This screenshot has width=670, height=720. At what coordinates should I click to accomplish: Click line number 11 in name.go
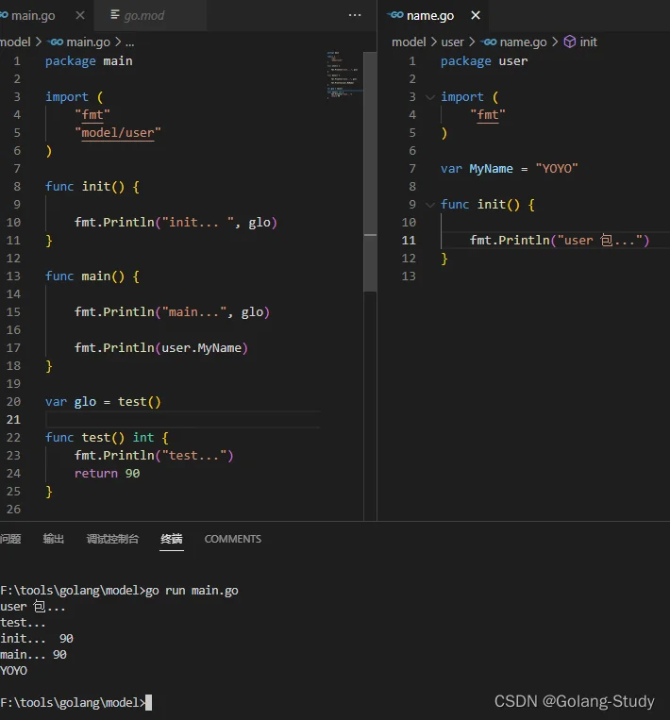pos(409,240)
